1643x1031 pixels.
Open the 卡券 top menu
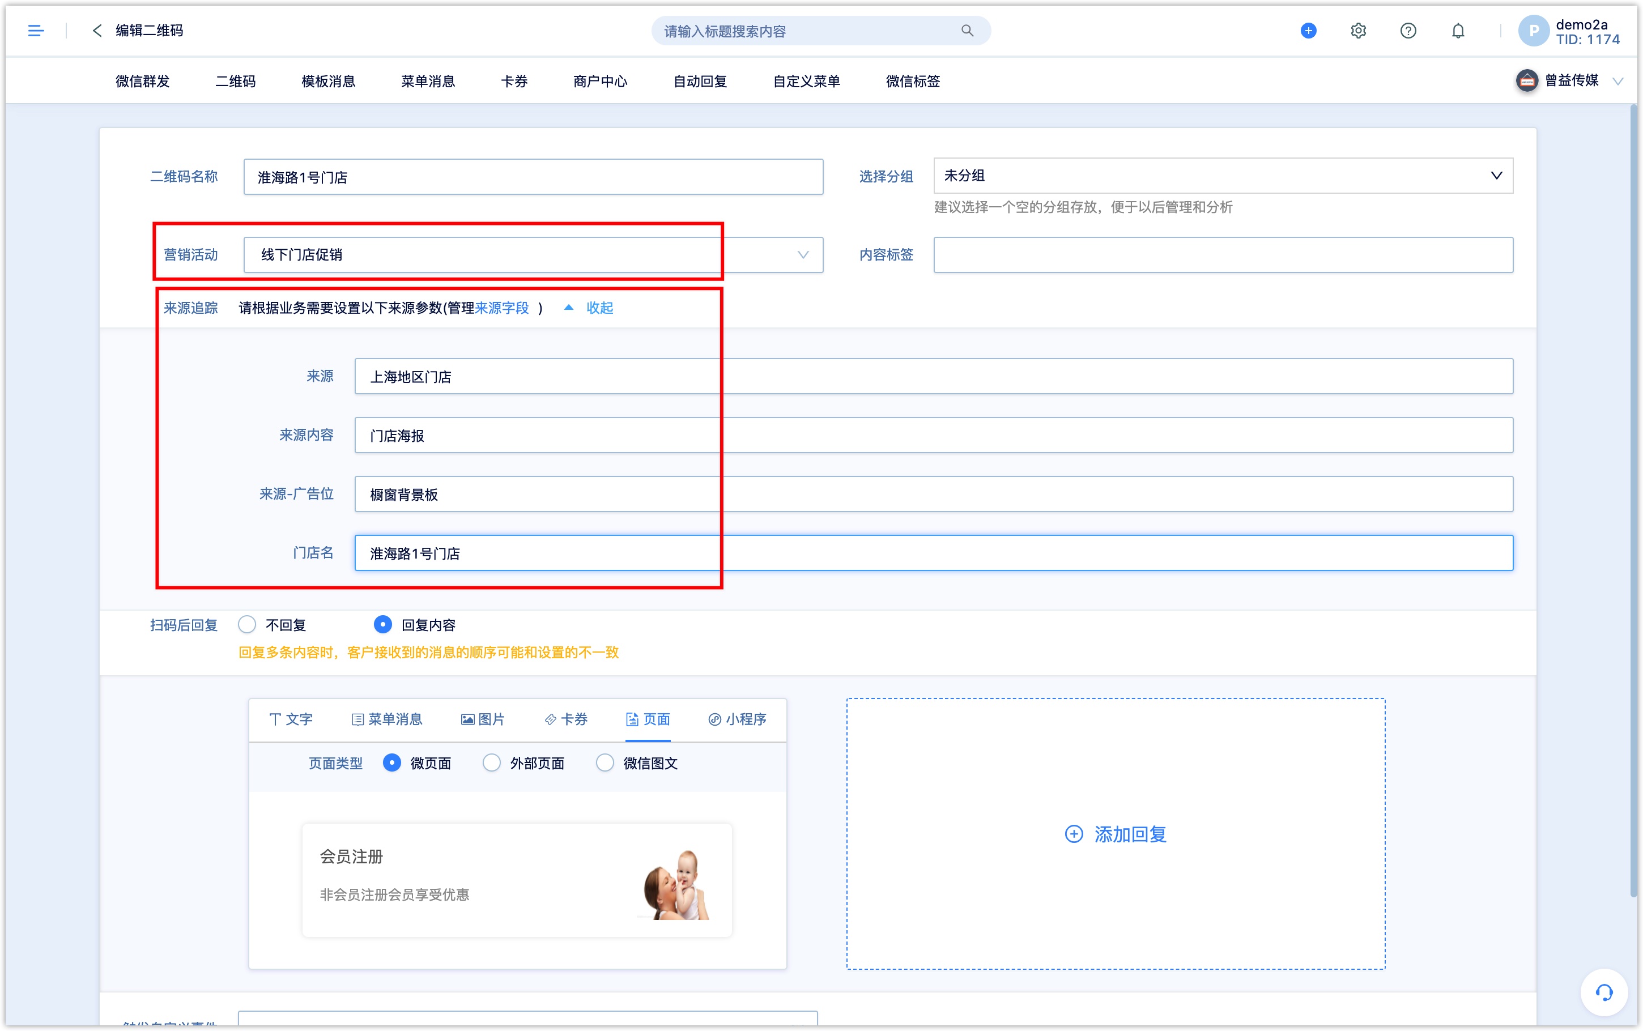tap(514, 81)
